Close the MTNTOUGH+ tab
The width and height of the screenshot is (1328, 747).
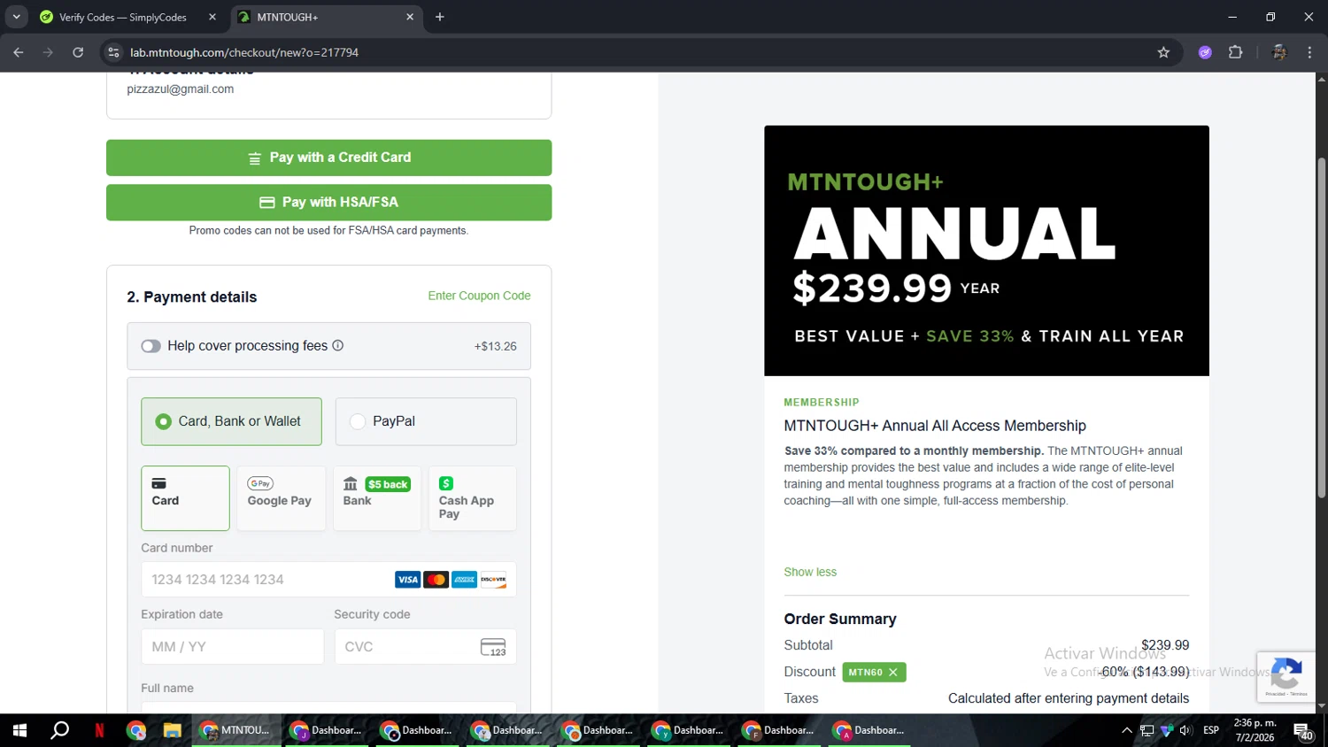click(410, 17)
